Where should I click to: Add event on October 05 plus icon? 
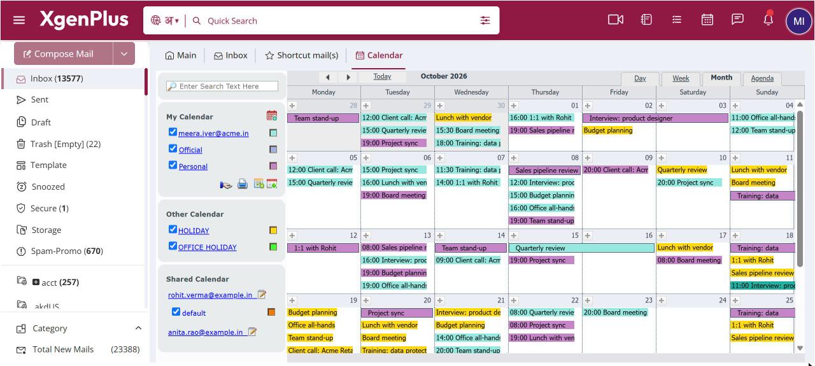(292, 158)
